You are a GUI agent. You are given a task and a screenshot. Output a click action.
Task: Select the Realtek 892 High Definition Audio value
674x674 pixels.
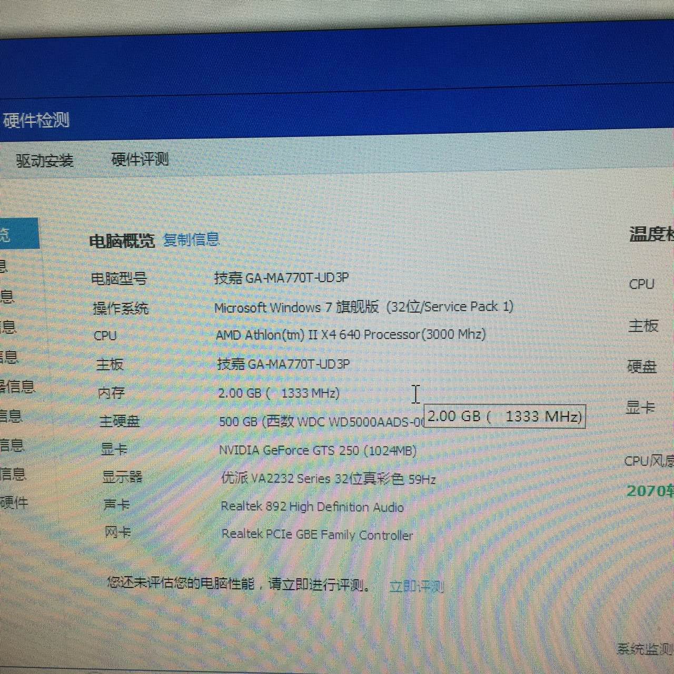point(313,507)
